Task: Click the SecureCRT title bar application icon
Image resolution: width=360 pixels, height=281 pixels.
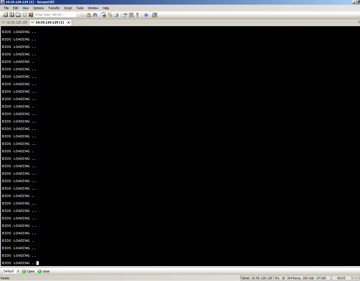Action: click(x=3, y=2)
